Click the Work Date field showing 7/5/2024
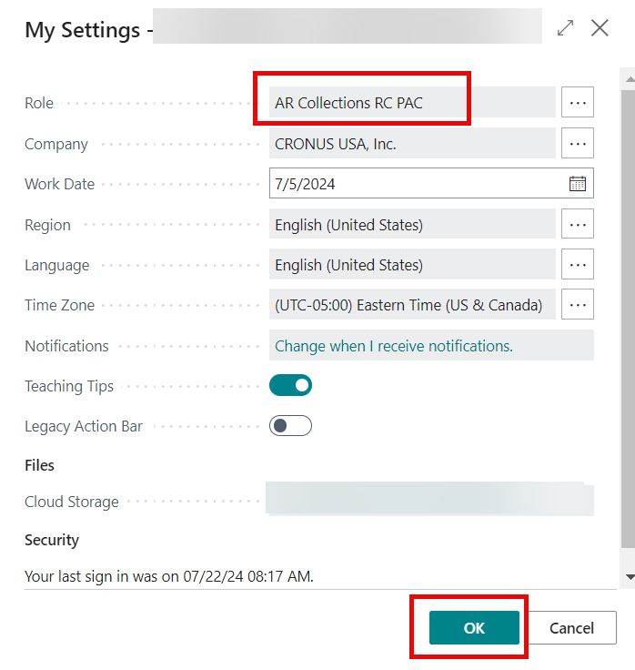 pyautogui.click(x=431, y=183)
